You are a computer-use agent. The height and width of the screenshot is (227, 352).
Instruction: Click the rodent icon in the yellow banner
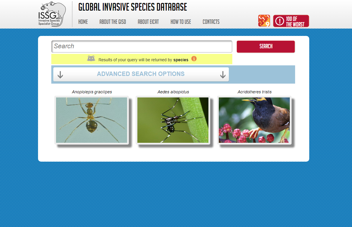[91, 58]
